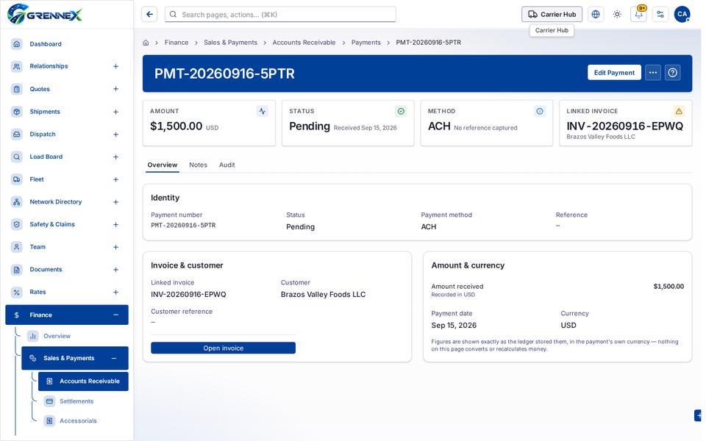This screenshot has height=441, width=706.
Task: Click the help question mark icon
Action: pos(673,73)
